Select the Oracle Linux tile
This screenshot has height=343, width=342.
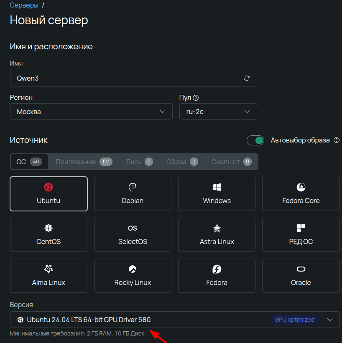click(x=301, y=275)
